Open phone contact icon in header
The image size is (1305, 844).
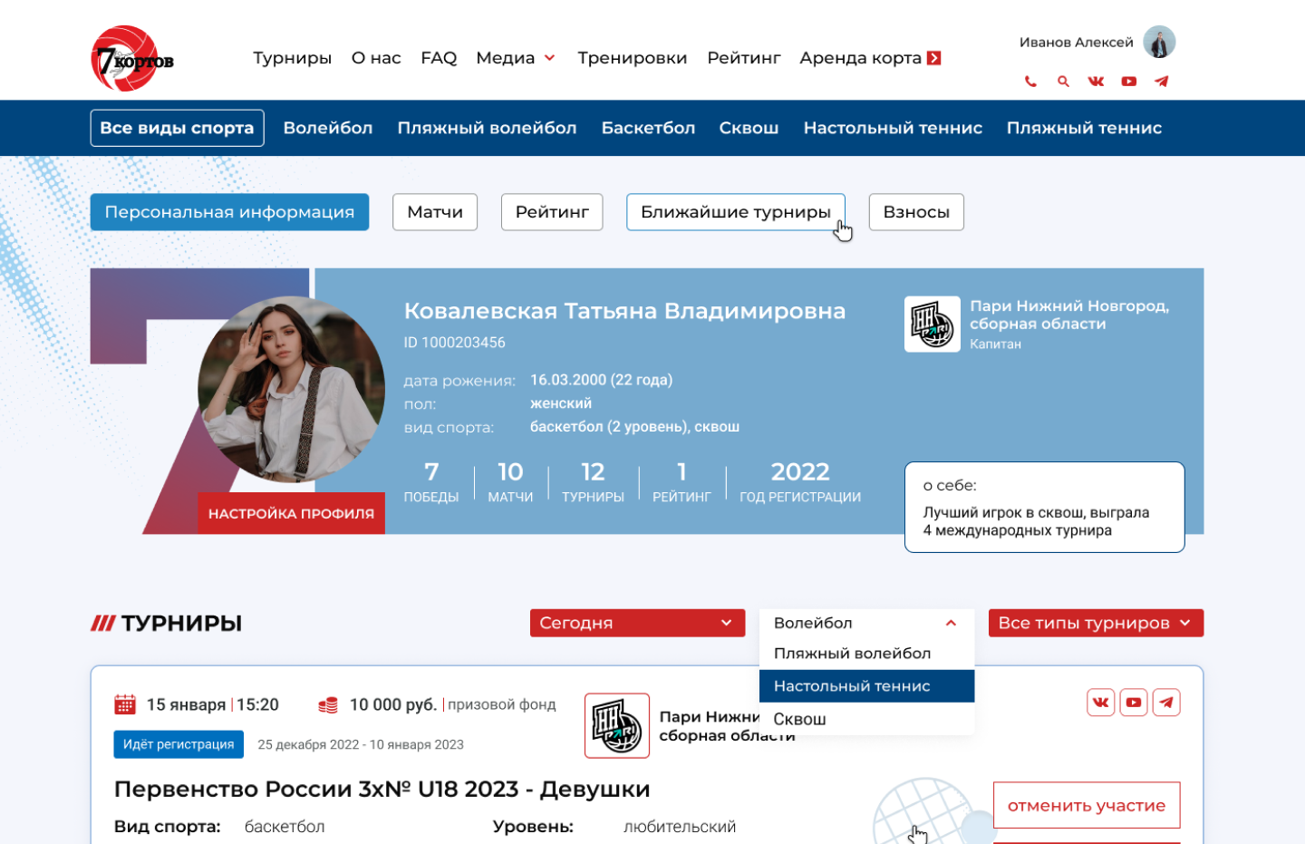click(1029, 81)
